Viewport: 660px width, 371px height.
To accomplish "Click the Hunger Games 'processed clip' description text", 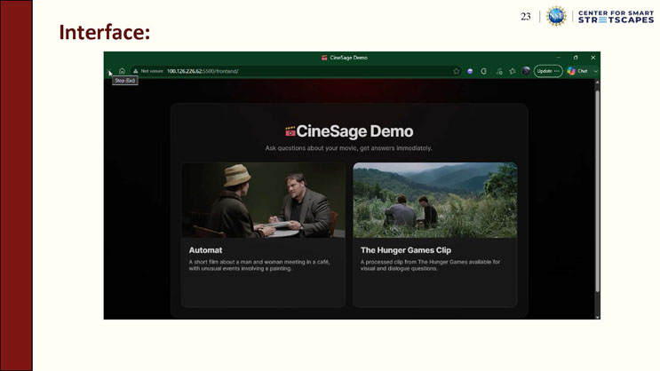I will [430, 265].
